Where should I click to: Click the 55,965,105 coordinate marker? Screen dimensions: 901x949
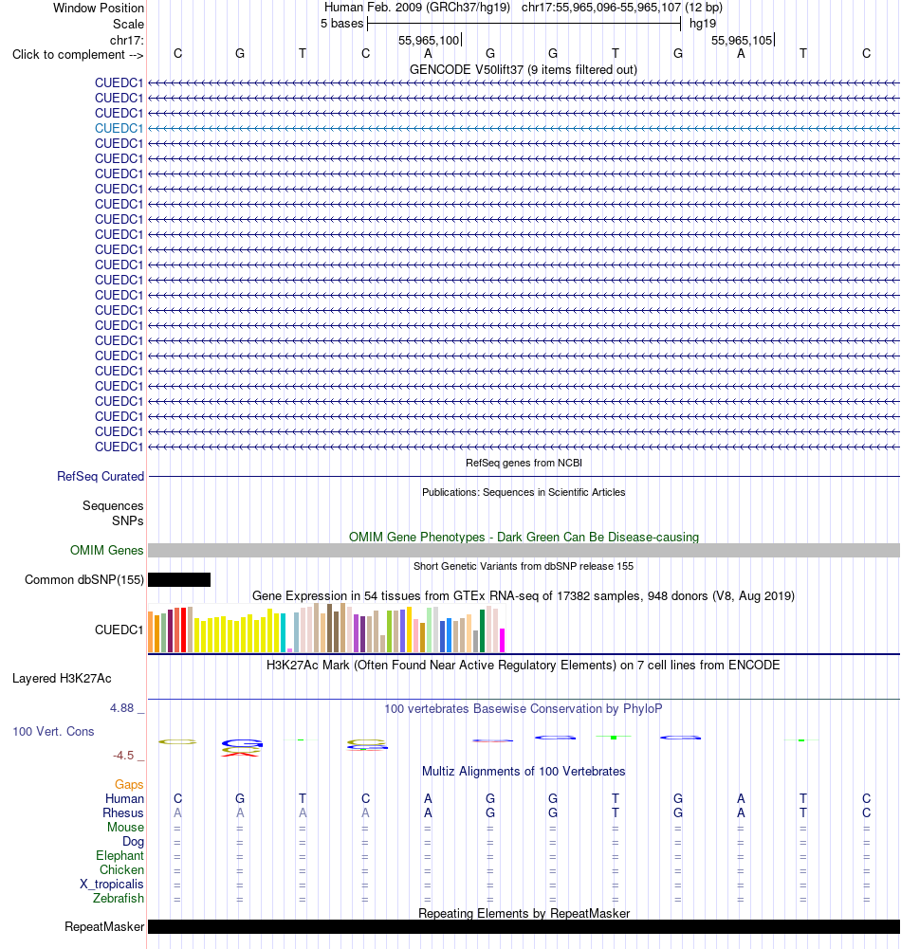pyautogui.click(x=742, y=41)
